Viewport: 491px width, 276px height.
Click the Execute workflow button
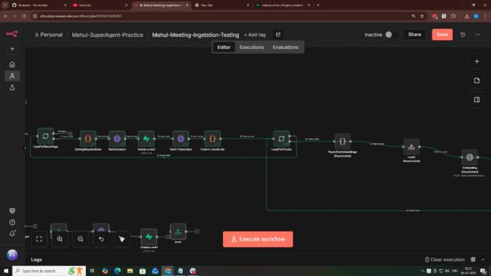tap(258, 239)
